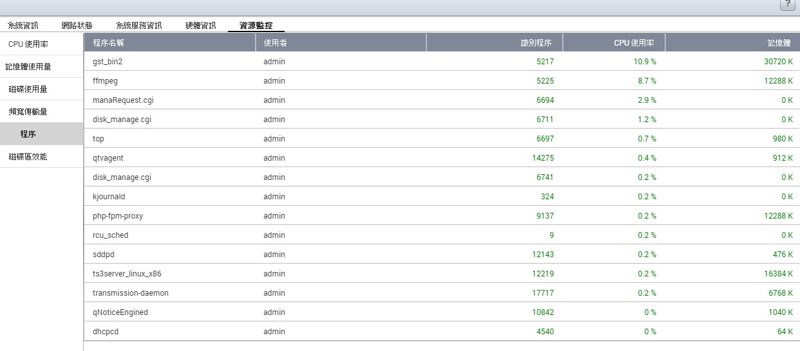Click the 30720 K memory value
Image resolution: width=800 pixels, height=351 pixels.
point(779,62)
